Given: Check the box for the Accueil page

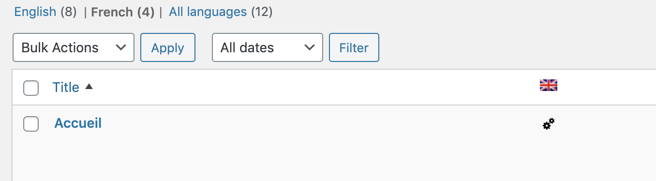Looking at the screenshot, I should click(31, 124).
